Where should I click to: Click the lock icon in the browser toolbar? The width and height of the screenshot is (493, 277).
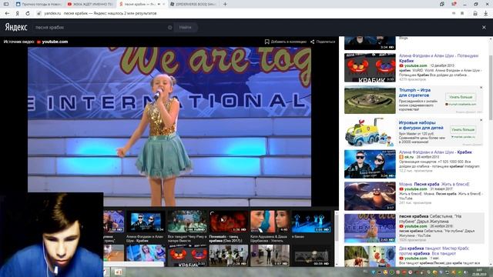point(475,14)
